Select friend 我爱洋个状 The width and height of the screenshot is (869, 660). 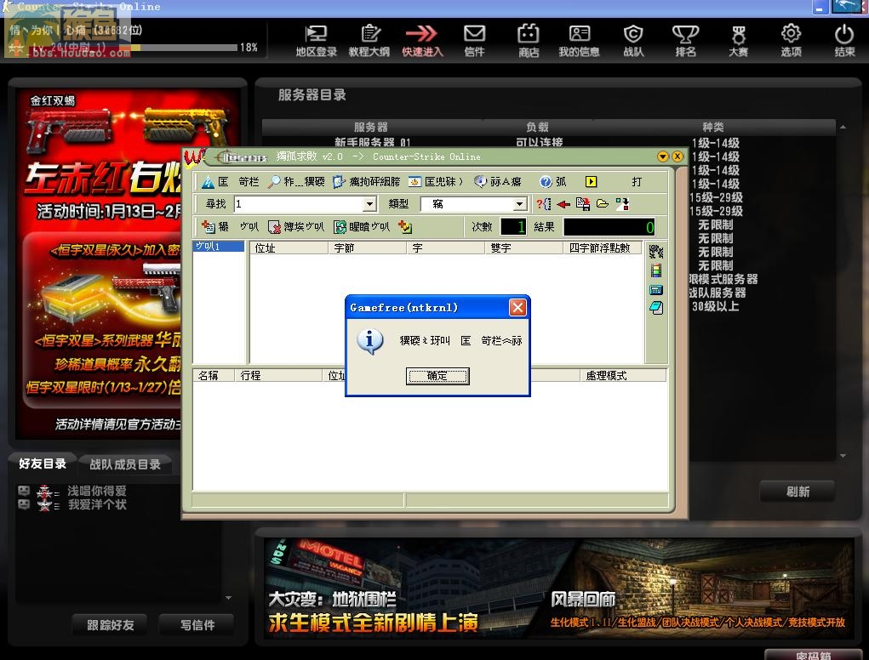97,504
